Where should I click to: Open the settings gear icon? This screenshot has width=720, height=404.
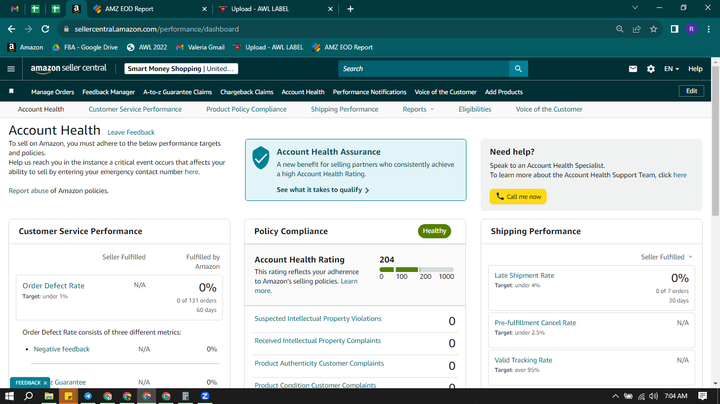(651, 69)
